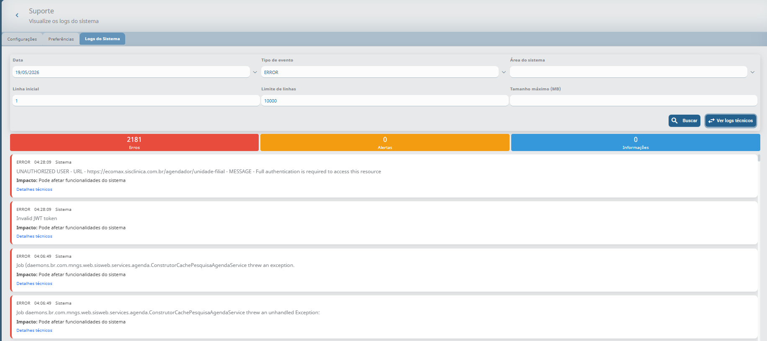Open Detalhes técnicos for the unhandled Exception job
767x341 pixels.
(34, 330)
